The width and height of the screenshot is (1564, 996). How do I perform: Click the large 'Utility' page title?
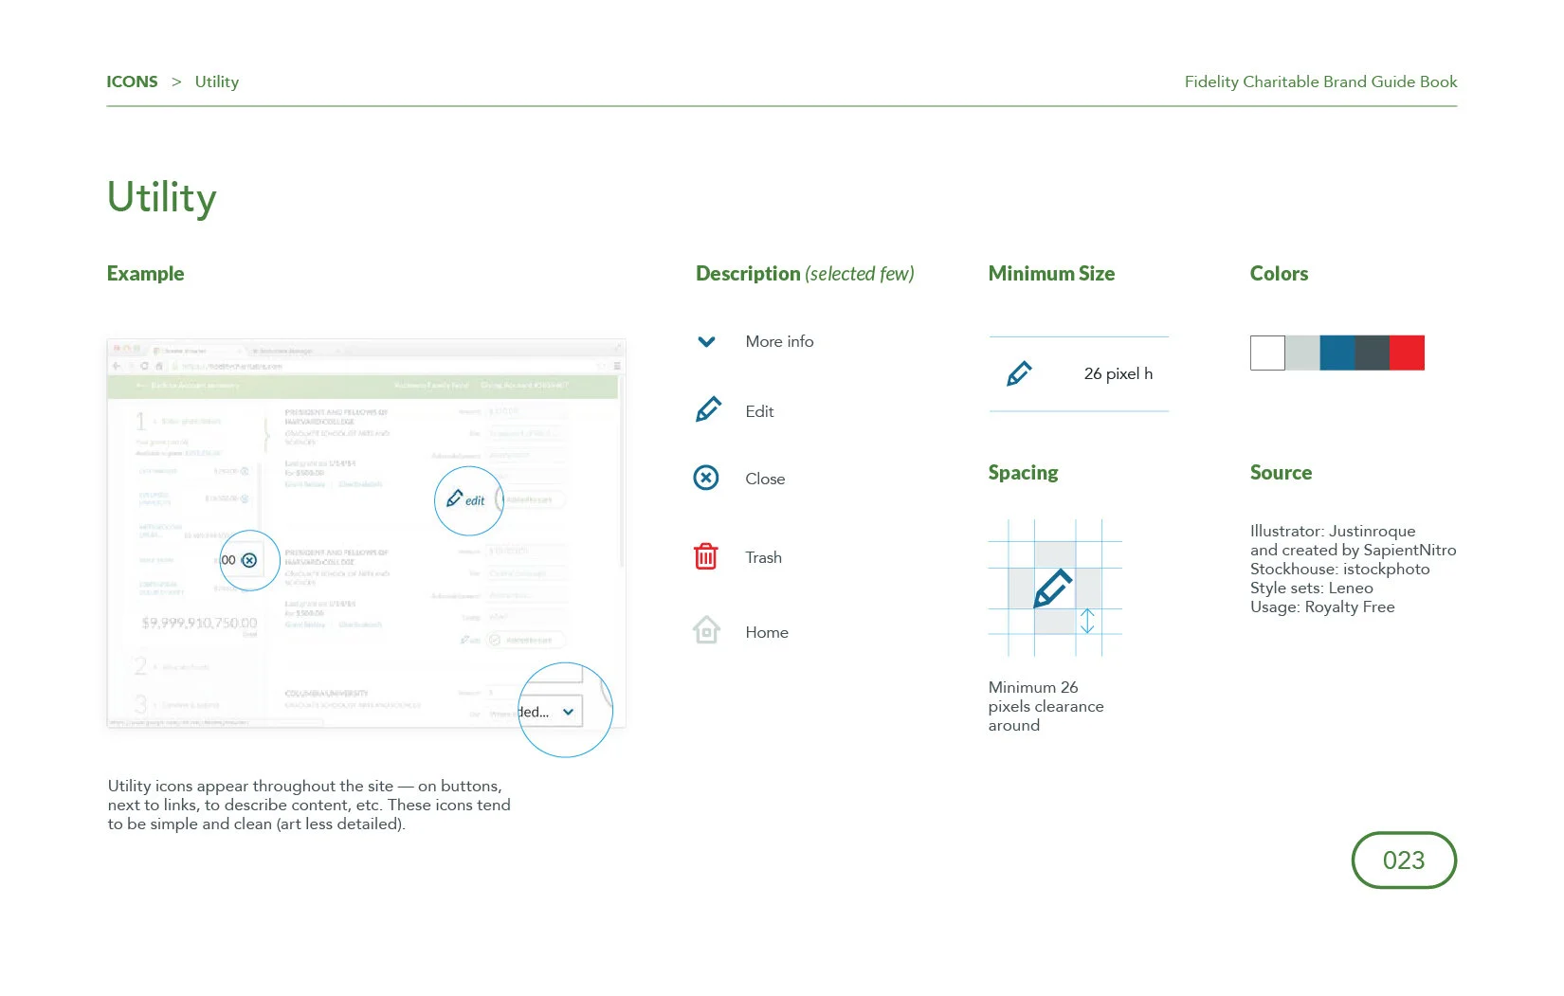pyautogui.click(x=161, y=197)
